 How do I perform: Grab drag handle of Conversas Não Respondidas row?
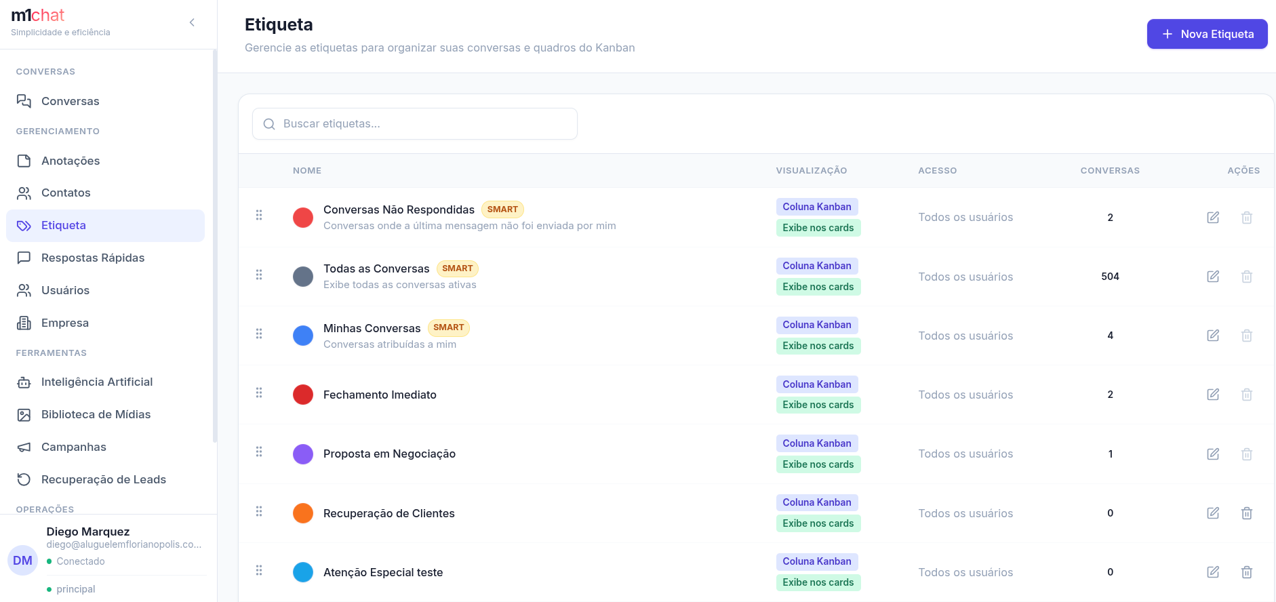click(259, 215)
